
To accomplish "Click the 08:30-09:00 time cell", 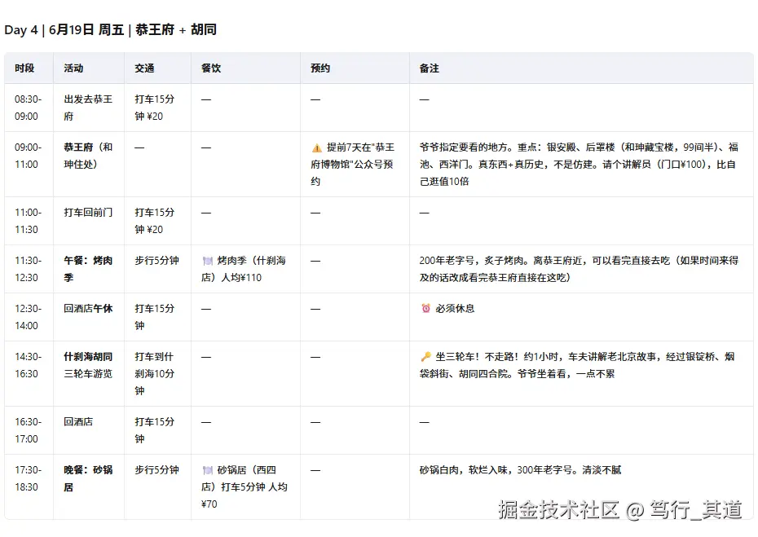I will tap(28, 108).
